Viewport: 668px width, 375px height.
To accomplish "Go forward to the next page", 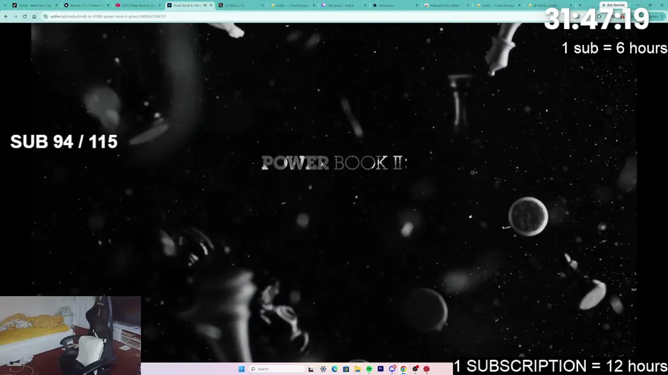I will (x=15, y=16).
